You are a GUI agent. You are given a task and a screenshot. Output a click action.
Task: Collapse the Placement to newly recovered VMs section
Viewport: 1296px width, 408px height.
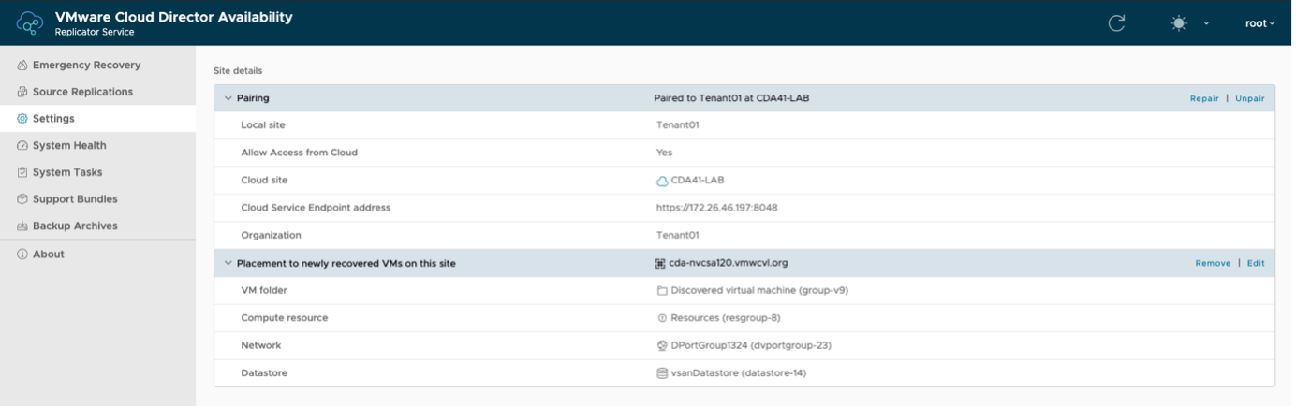228,264
